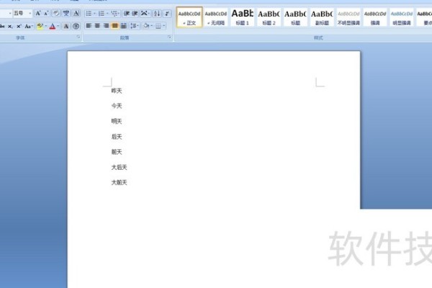Apply a bulleted list
This screenshot has width=432, height=288.
tap(89, 14)
